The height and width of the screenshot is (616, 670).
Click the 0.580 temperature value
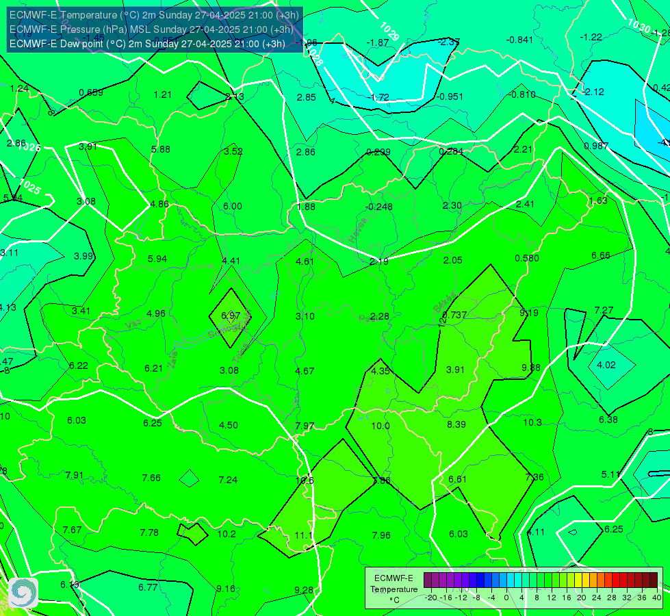527,258
